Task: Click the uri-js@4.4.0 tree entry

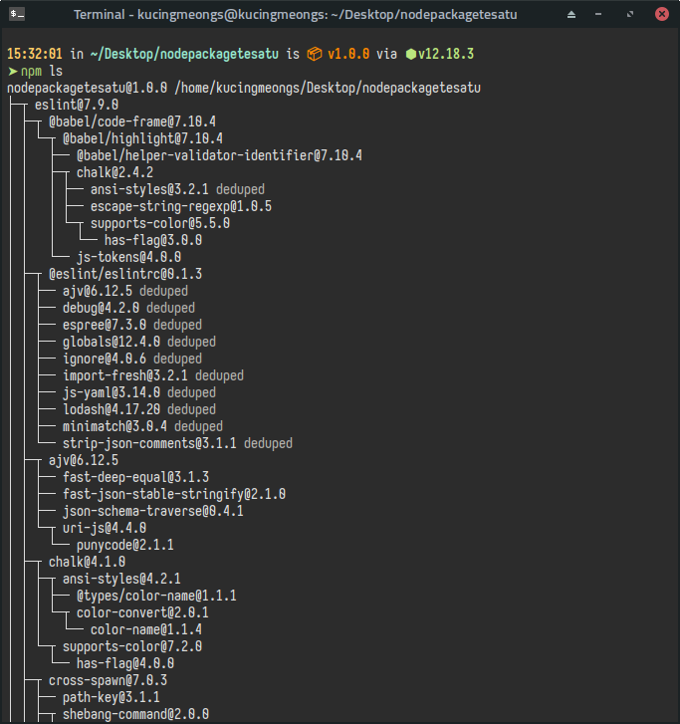Action: click(105, 528)
